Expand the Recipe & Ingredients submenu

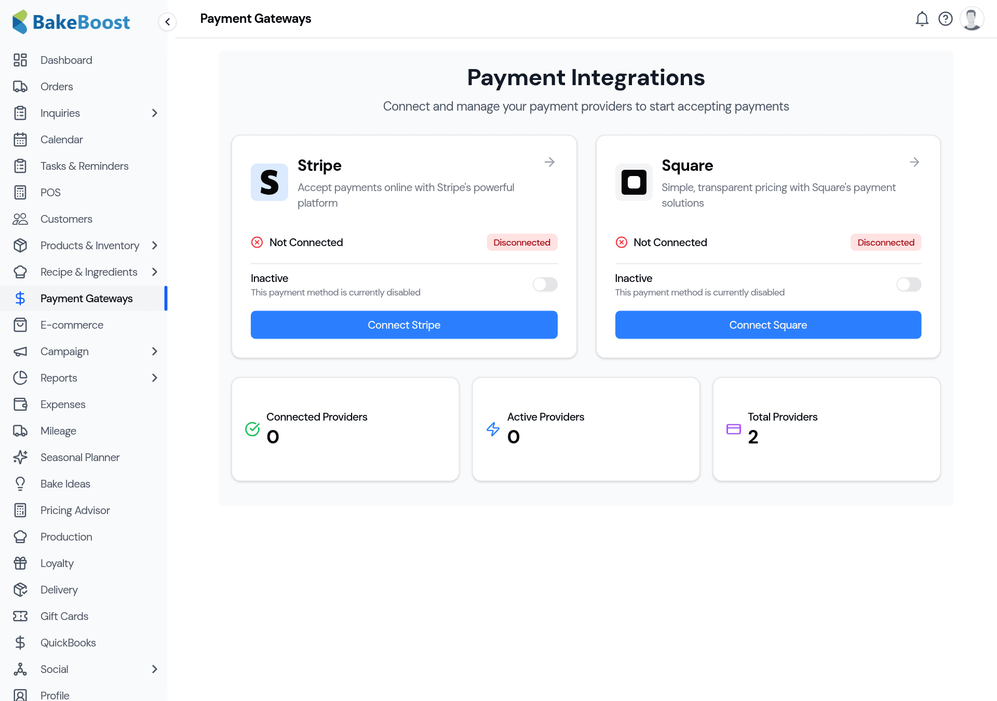(x=154, y=272)
